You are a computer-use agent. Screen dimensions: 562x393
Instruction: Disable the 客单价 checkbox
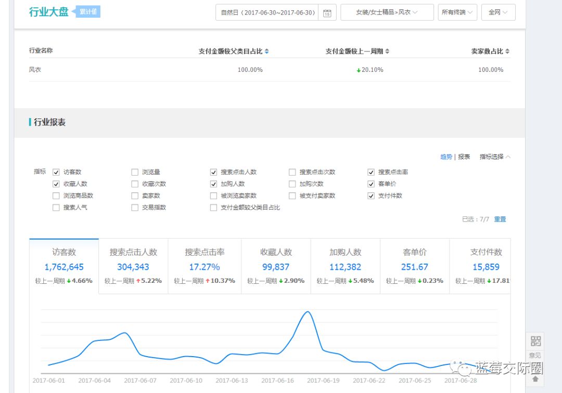click(371, 184)
